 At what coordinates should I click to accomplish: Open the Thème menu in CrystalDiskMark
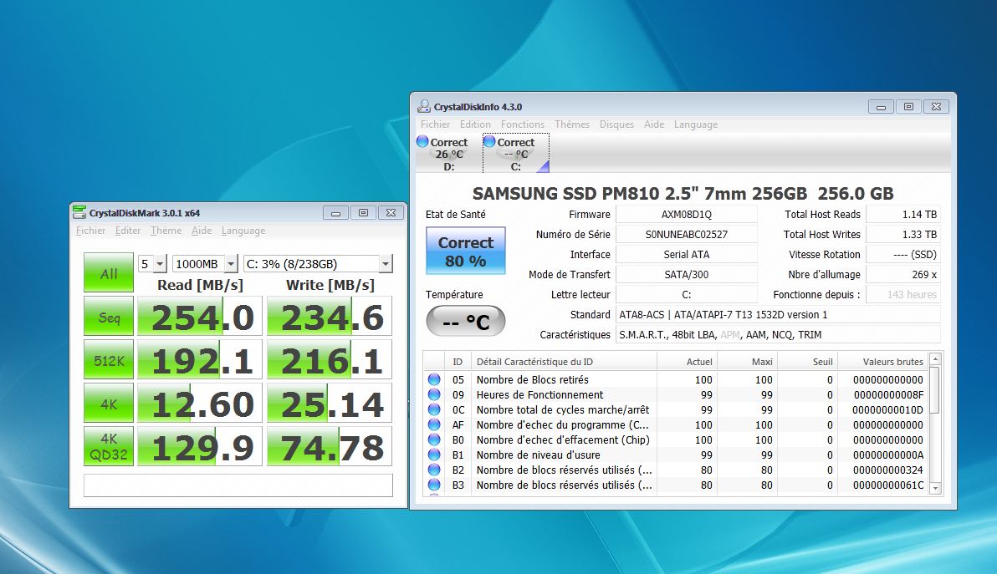click(166, 231)
